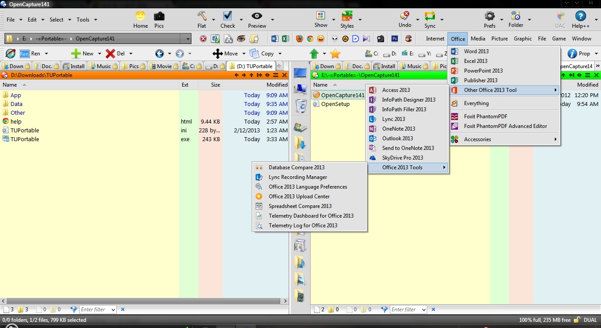Click the Folder settings icon
This screenshot has height=328, width=601.
(516, 16)
